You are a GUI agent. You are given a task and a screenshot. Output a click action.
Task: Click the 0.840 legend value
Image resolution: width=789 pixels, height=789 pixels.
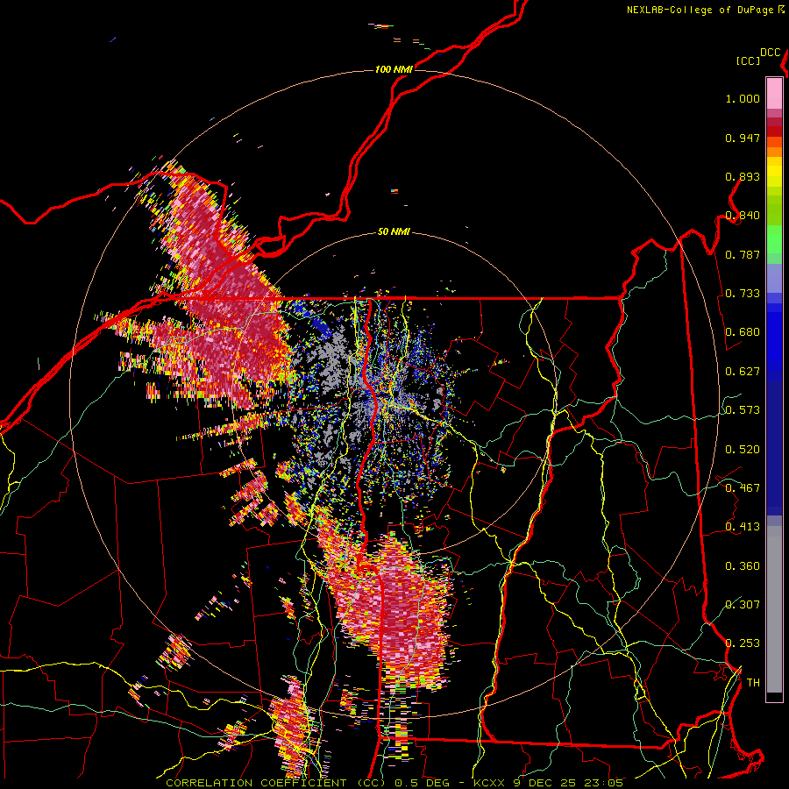point(743,216)
